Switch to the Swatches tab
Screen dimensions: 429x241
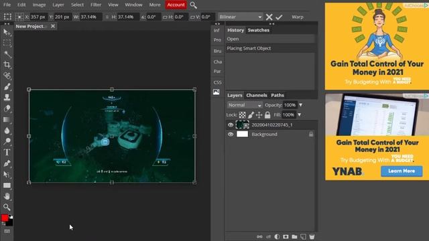(259, 30)
